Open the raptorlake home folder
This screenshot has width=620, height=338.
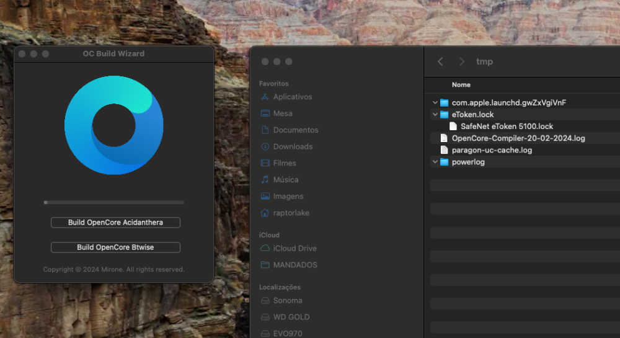(285, 213)
